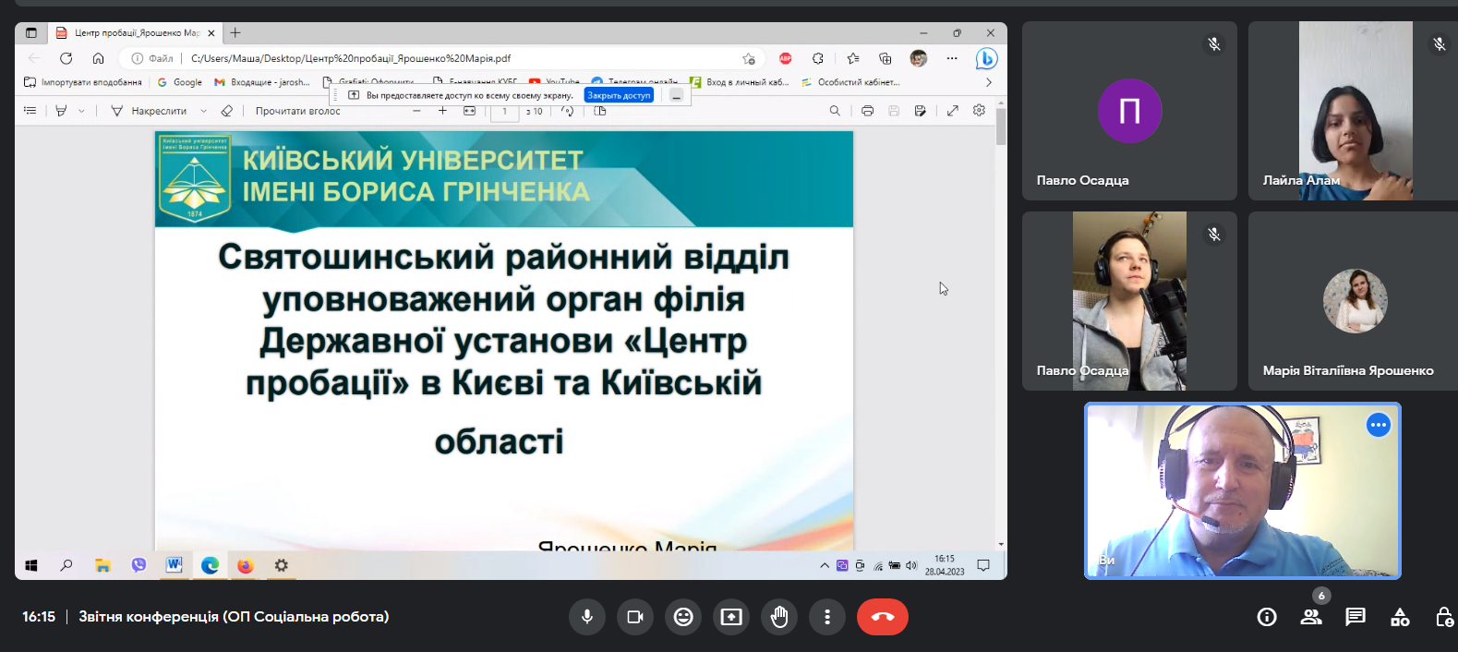The width and height of the screenshot is (1458, 652).
Task: Open the 'Імпортувати вподобання' bookmark
Action: (x=83, y=82)
